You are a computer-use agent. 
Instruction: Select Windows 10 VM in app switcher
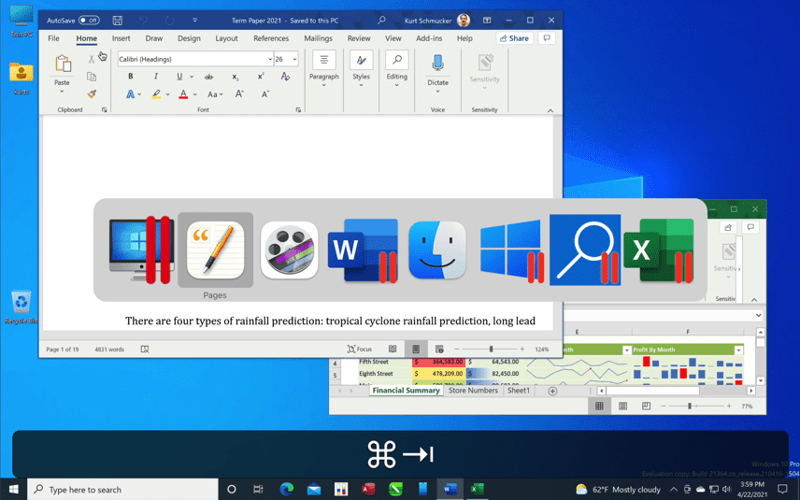pos(512,251)
